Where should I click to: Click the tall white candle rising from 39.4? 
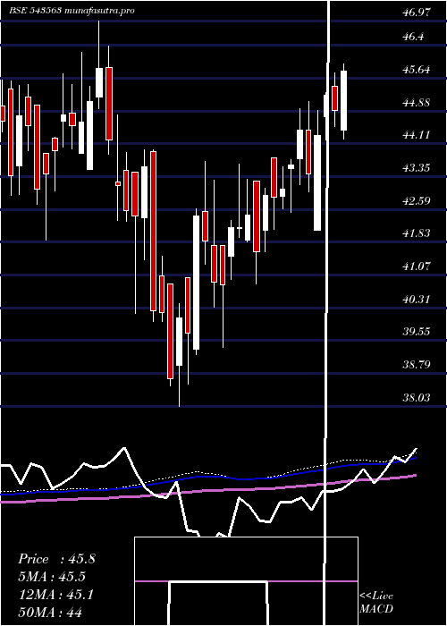pyautogui.click(x=197, y=283)
